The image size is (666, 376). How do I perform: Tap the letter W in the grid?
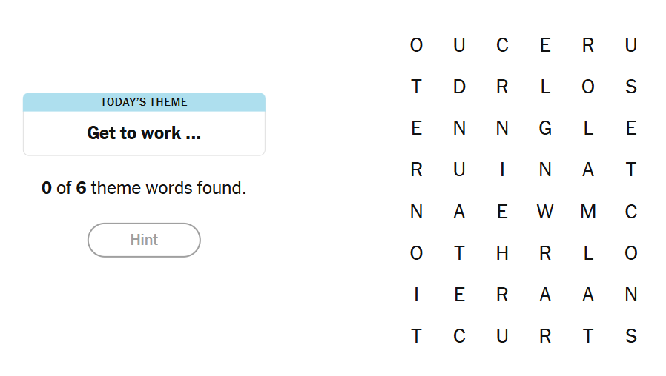pos(545,212)
